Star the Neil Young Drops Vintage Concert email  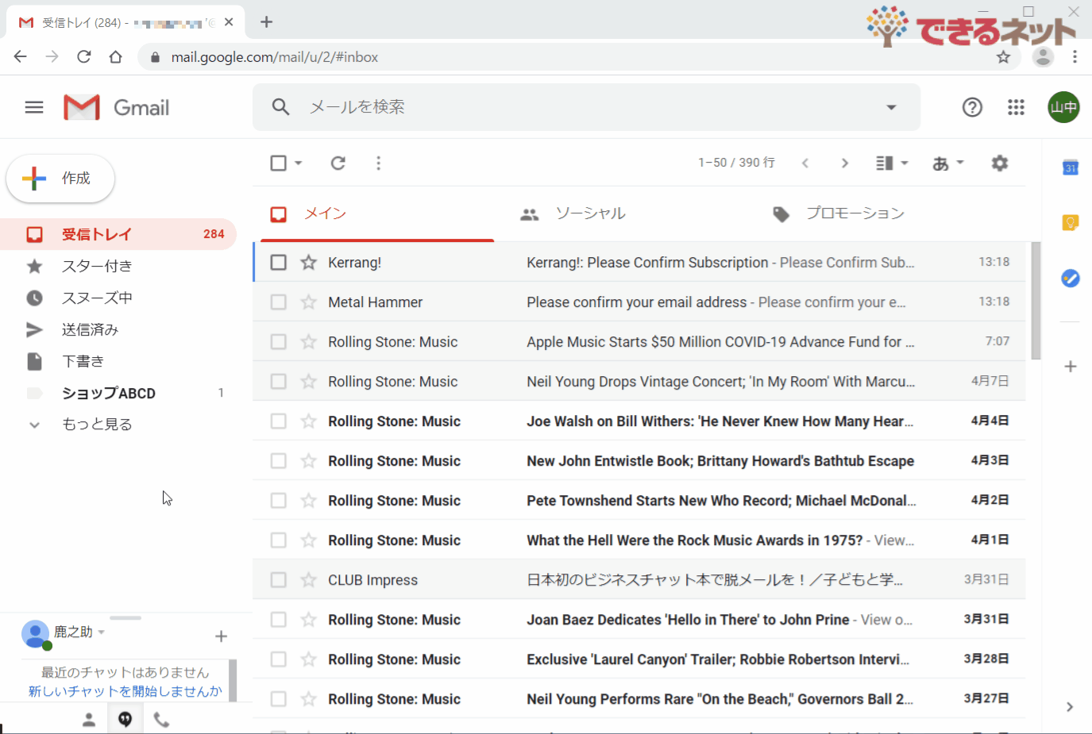(x=309, y=381)
